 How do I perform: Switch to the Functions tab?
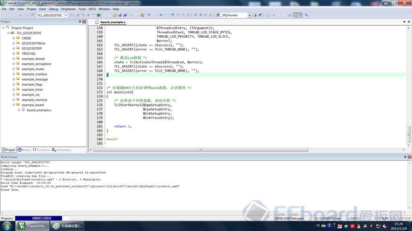click(x=41, y=150)
